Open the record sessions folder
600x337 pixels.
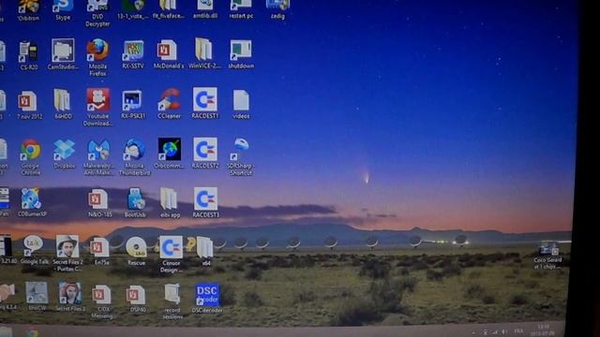pyautogui.click(x=172, y=301)
